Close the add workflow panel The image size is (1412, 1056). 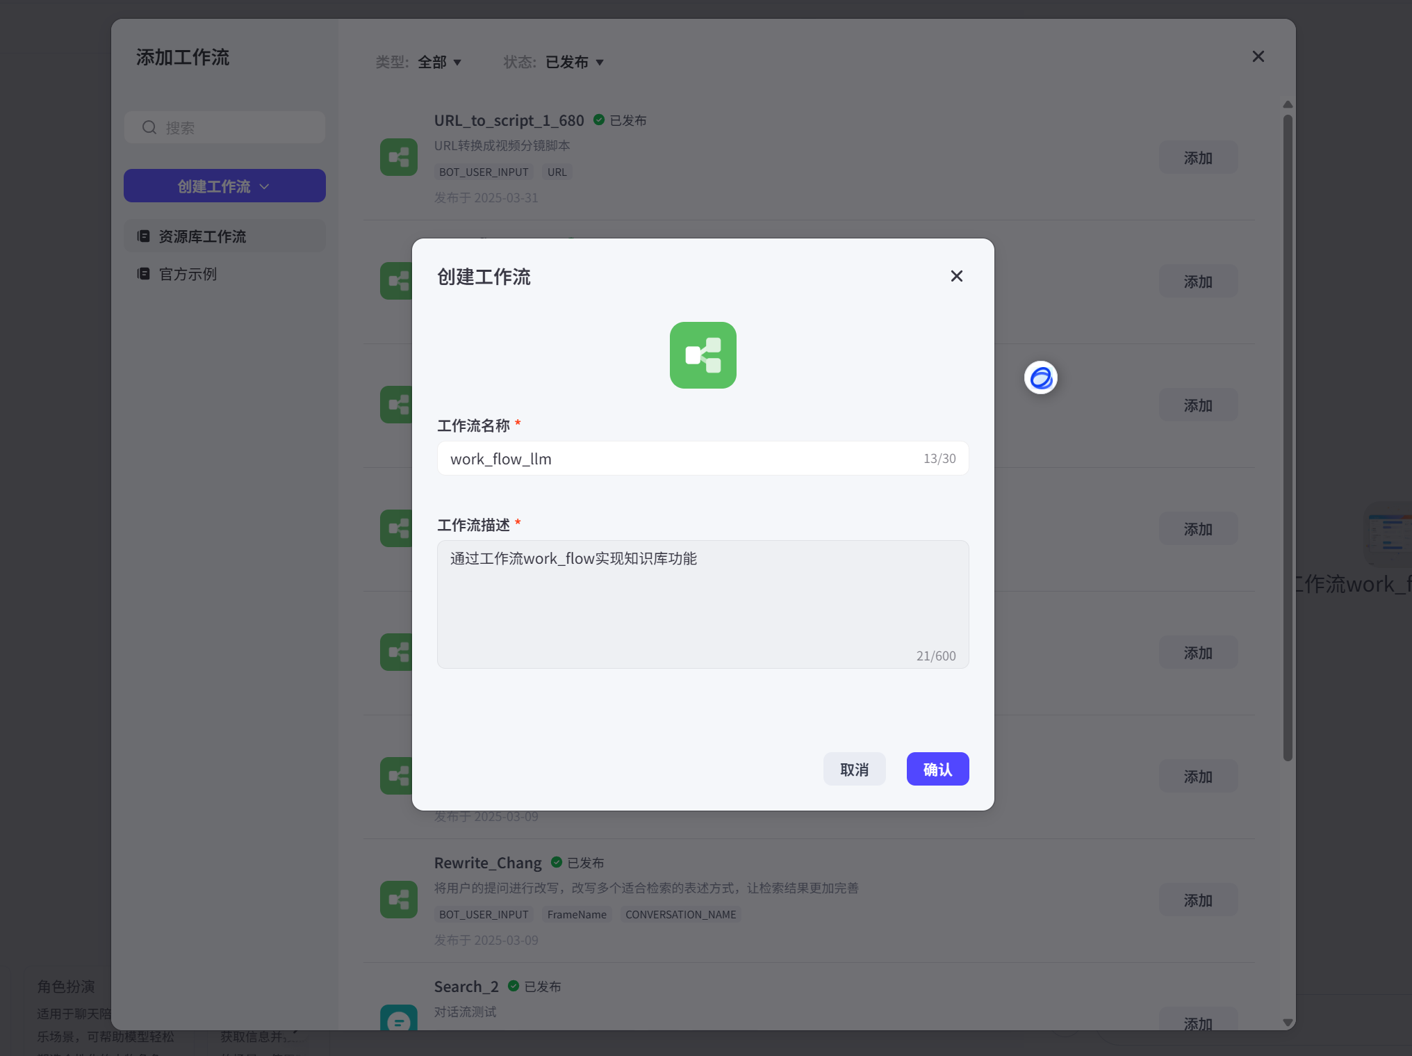click(1258, 56)
